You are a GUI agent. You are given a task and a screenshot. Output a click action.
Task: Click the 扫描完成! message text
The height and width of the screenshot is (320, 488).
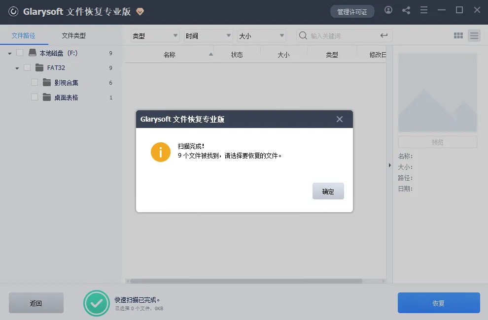tap(191, 146)
